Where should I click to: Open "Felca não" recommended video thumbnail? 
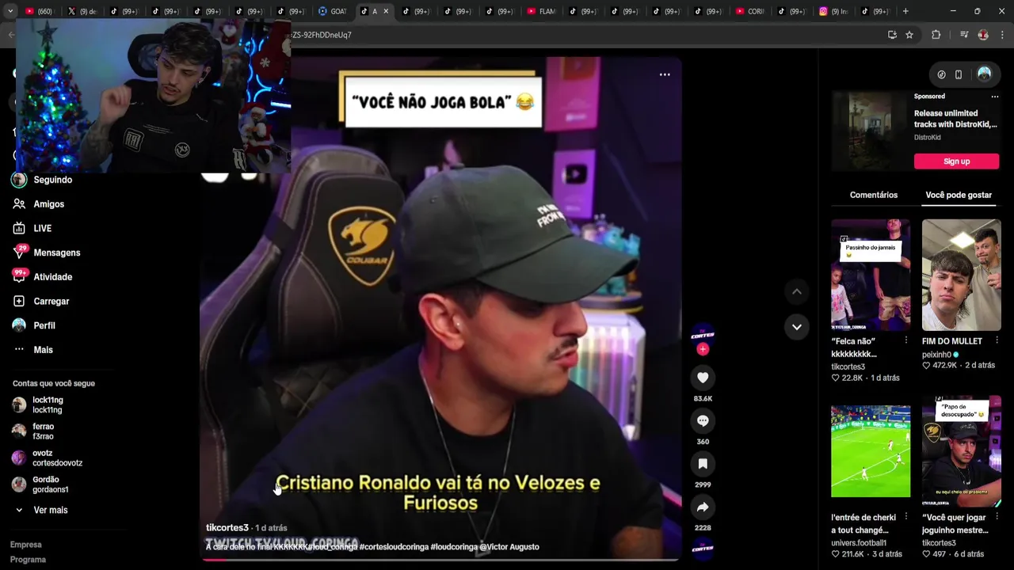pyautogui.click(x=871, y=275)
